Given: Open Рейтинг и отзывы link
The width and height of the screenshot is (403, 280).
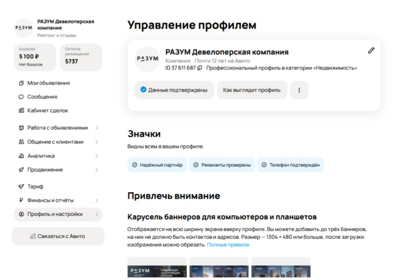Looking at the screenshot, I should 57,36.
